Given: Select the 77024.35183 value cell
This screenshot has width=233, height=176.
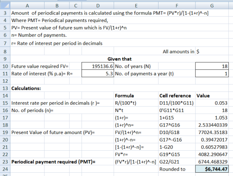Looking at the screenshot, I should (212, 132).
